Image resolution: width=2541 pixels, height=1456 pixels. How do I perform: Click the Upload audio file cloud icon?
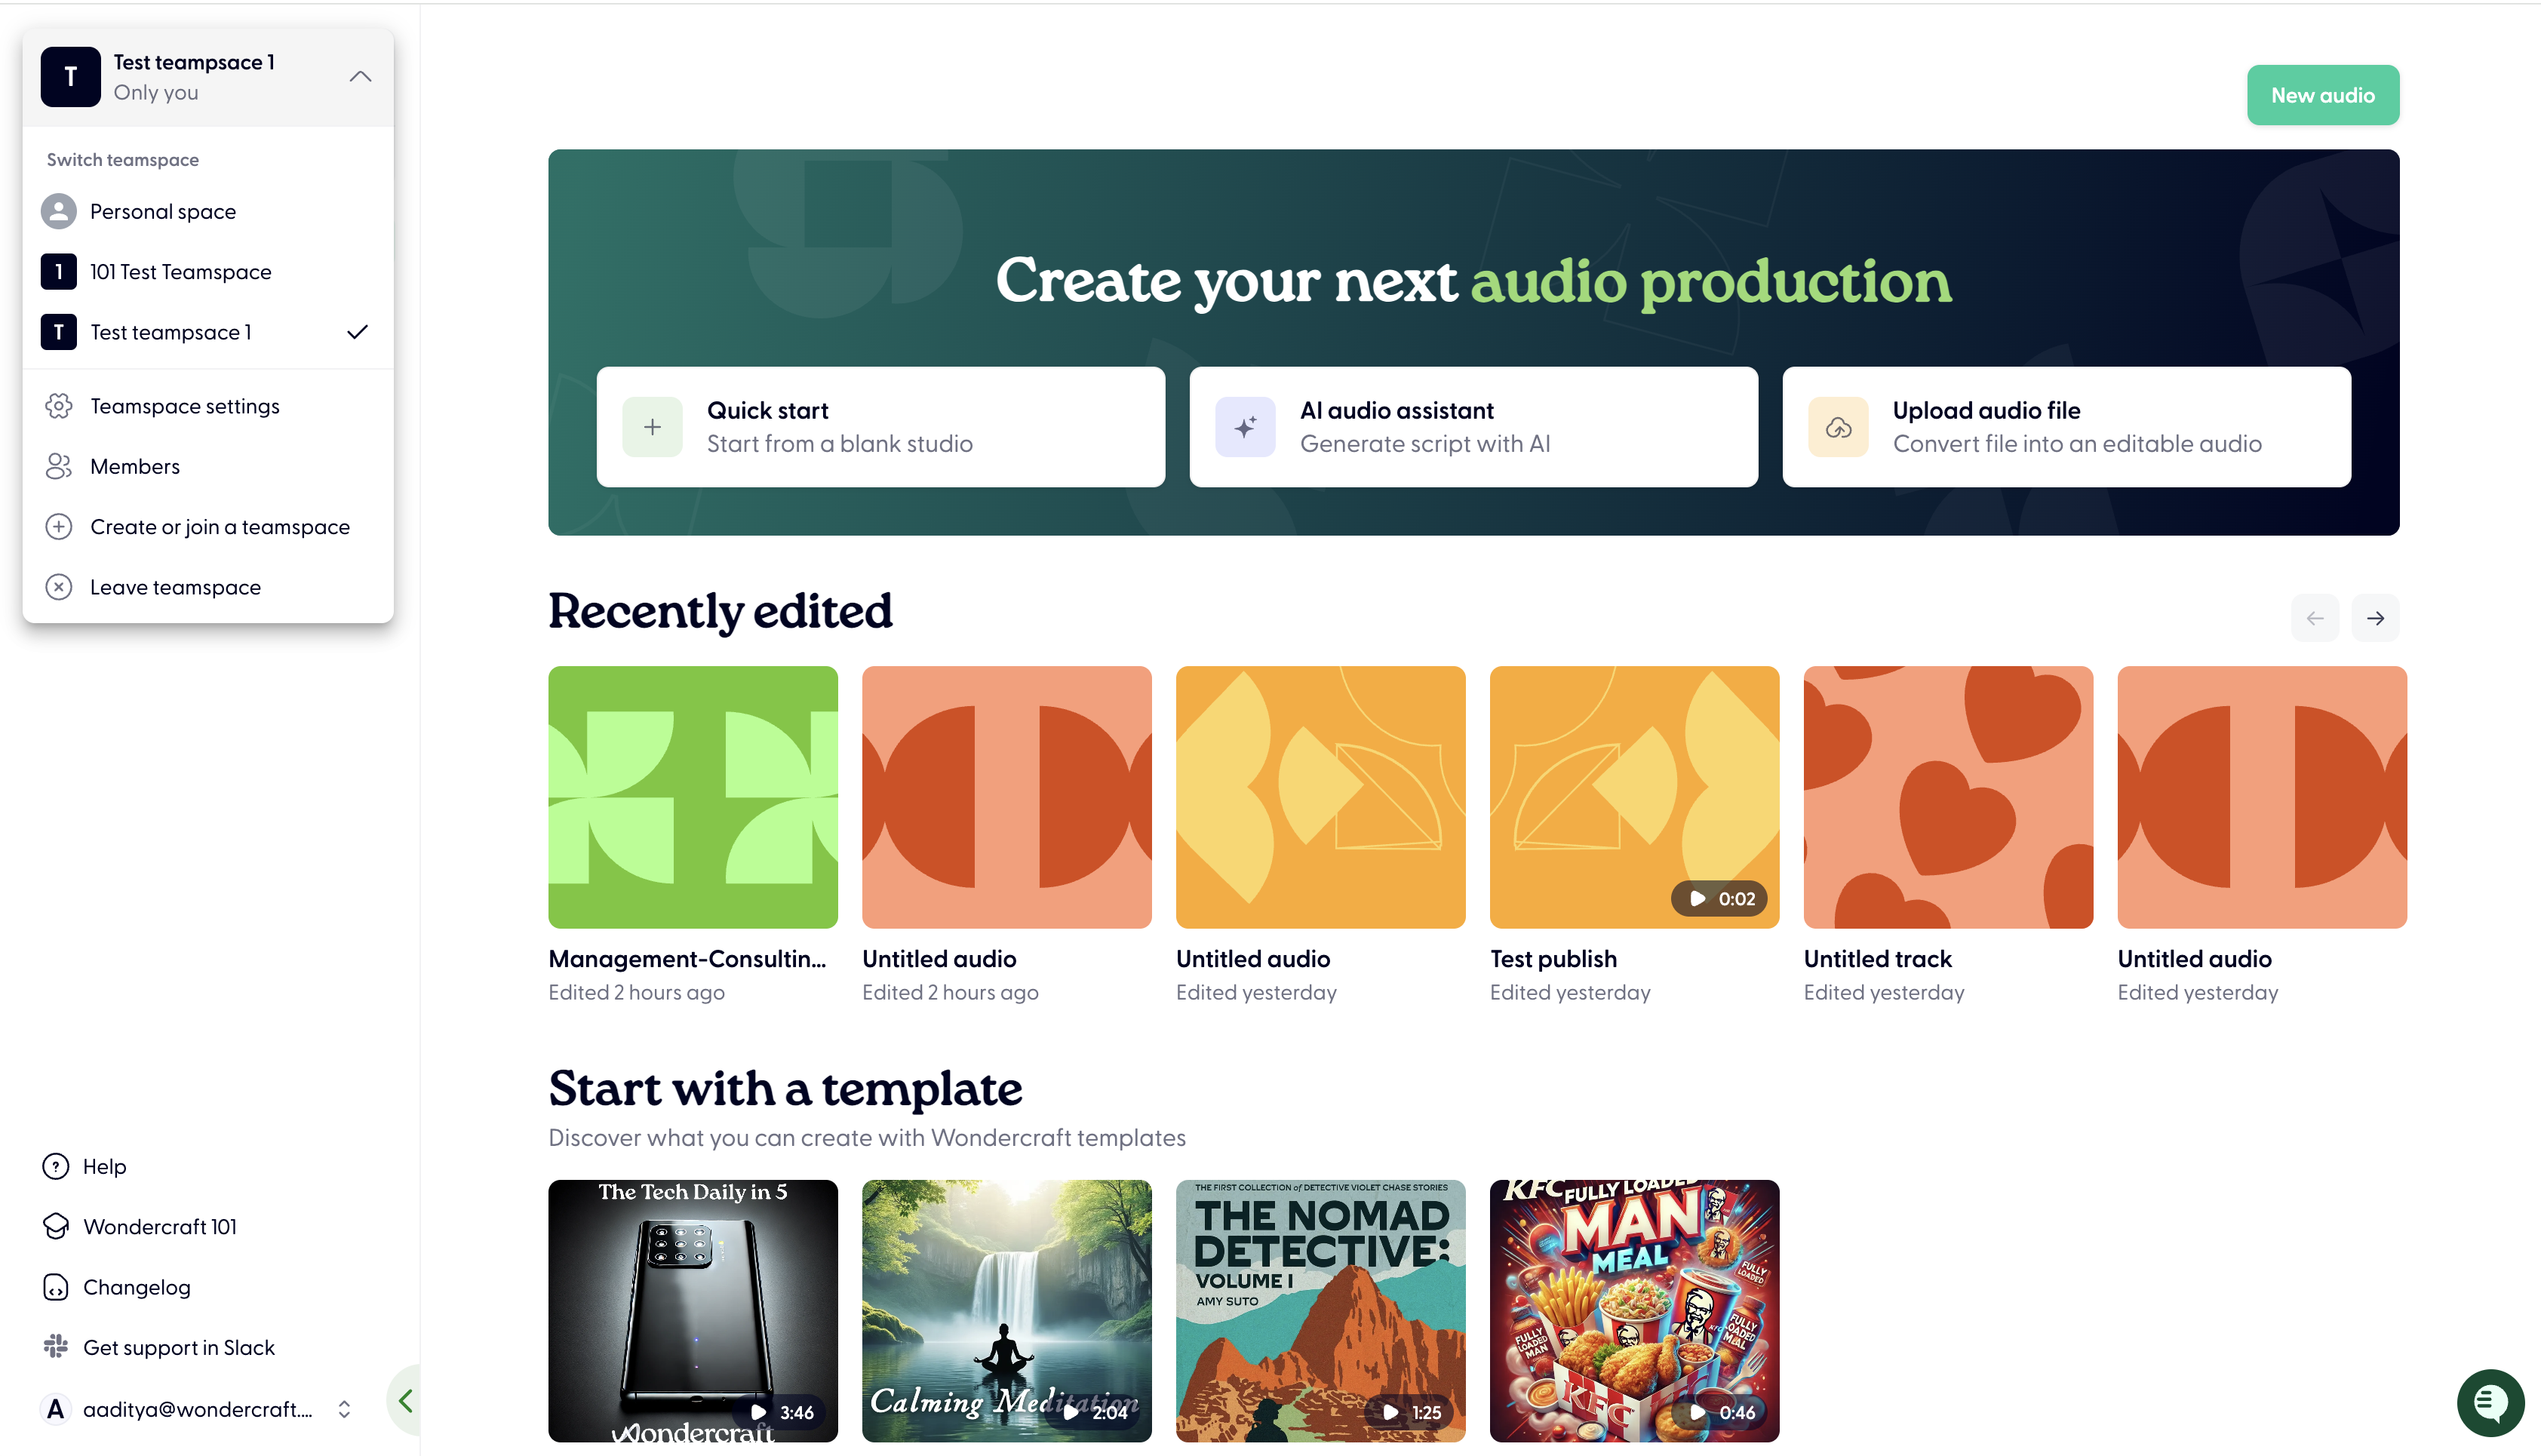tap(1837, 427)
